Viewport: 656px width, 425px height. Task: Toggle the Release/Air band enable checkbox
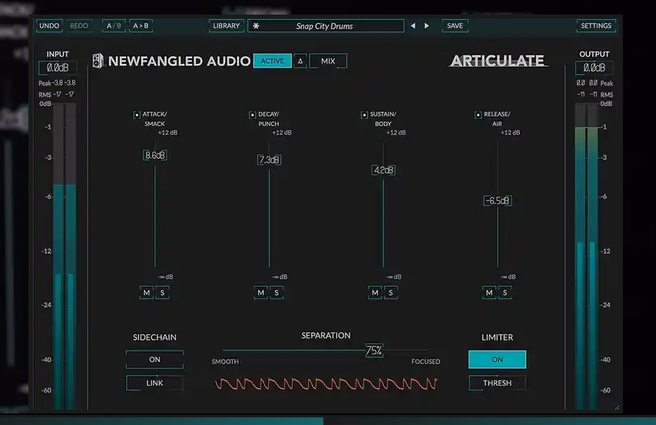tap(479, 114)
